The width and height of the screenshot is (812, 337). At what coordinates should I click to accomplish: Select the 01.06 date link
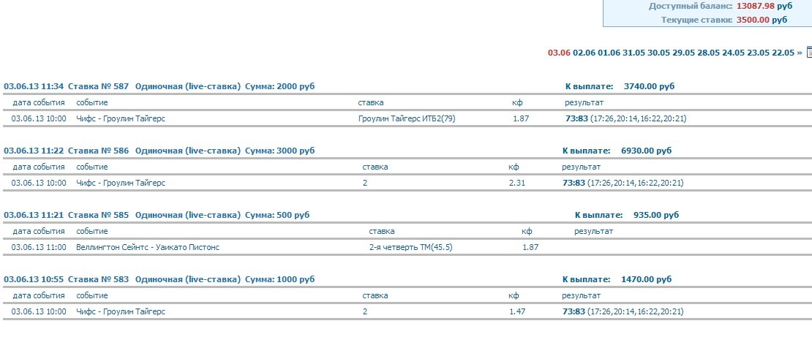click(609, 53)
